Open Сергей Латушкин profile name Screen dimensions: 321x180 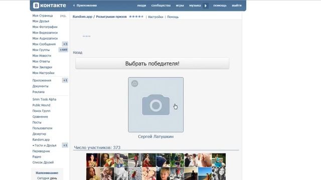pyautogui.click(x=156, y=136)
